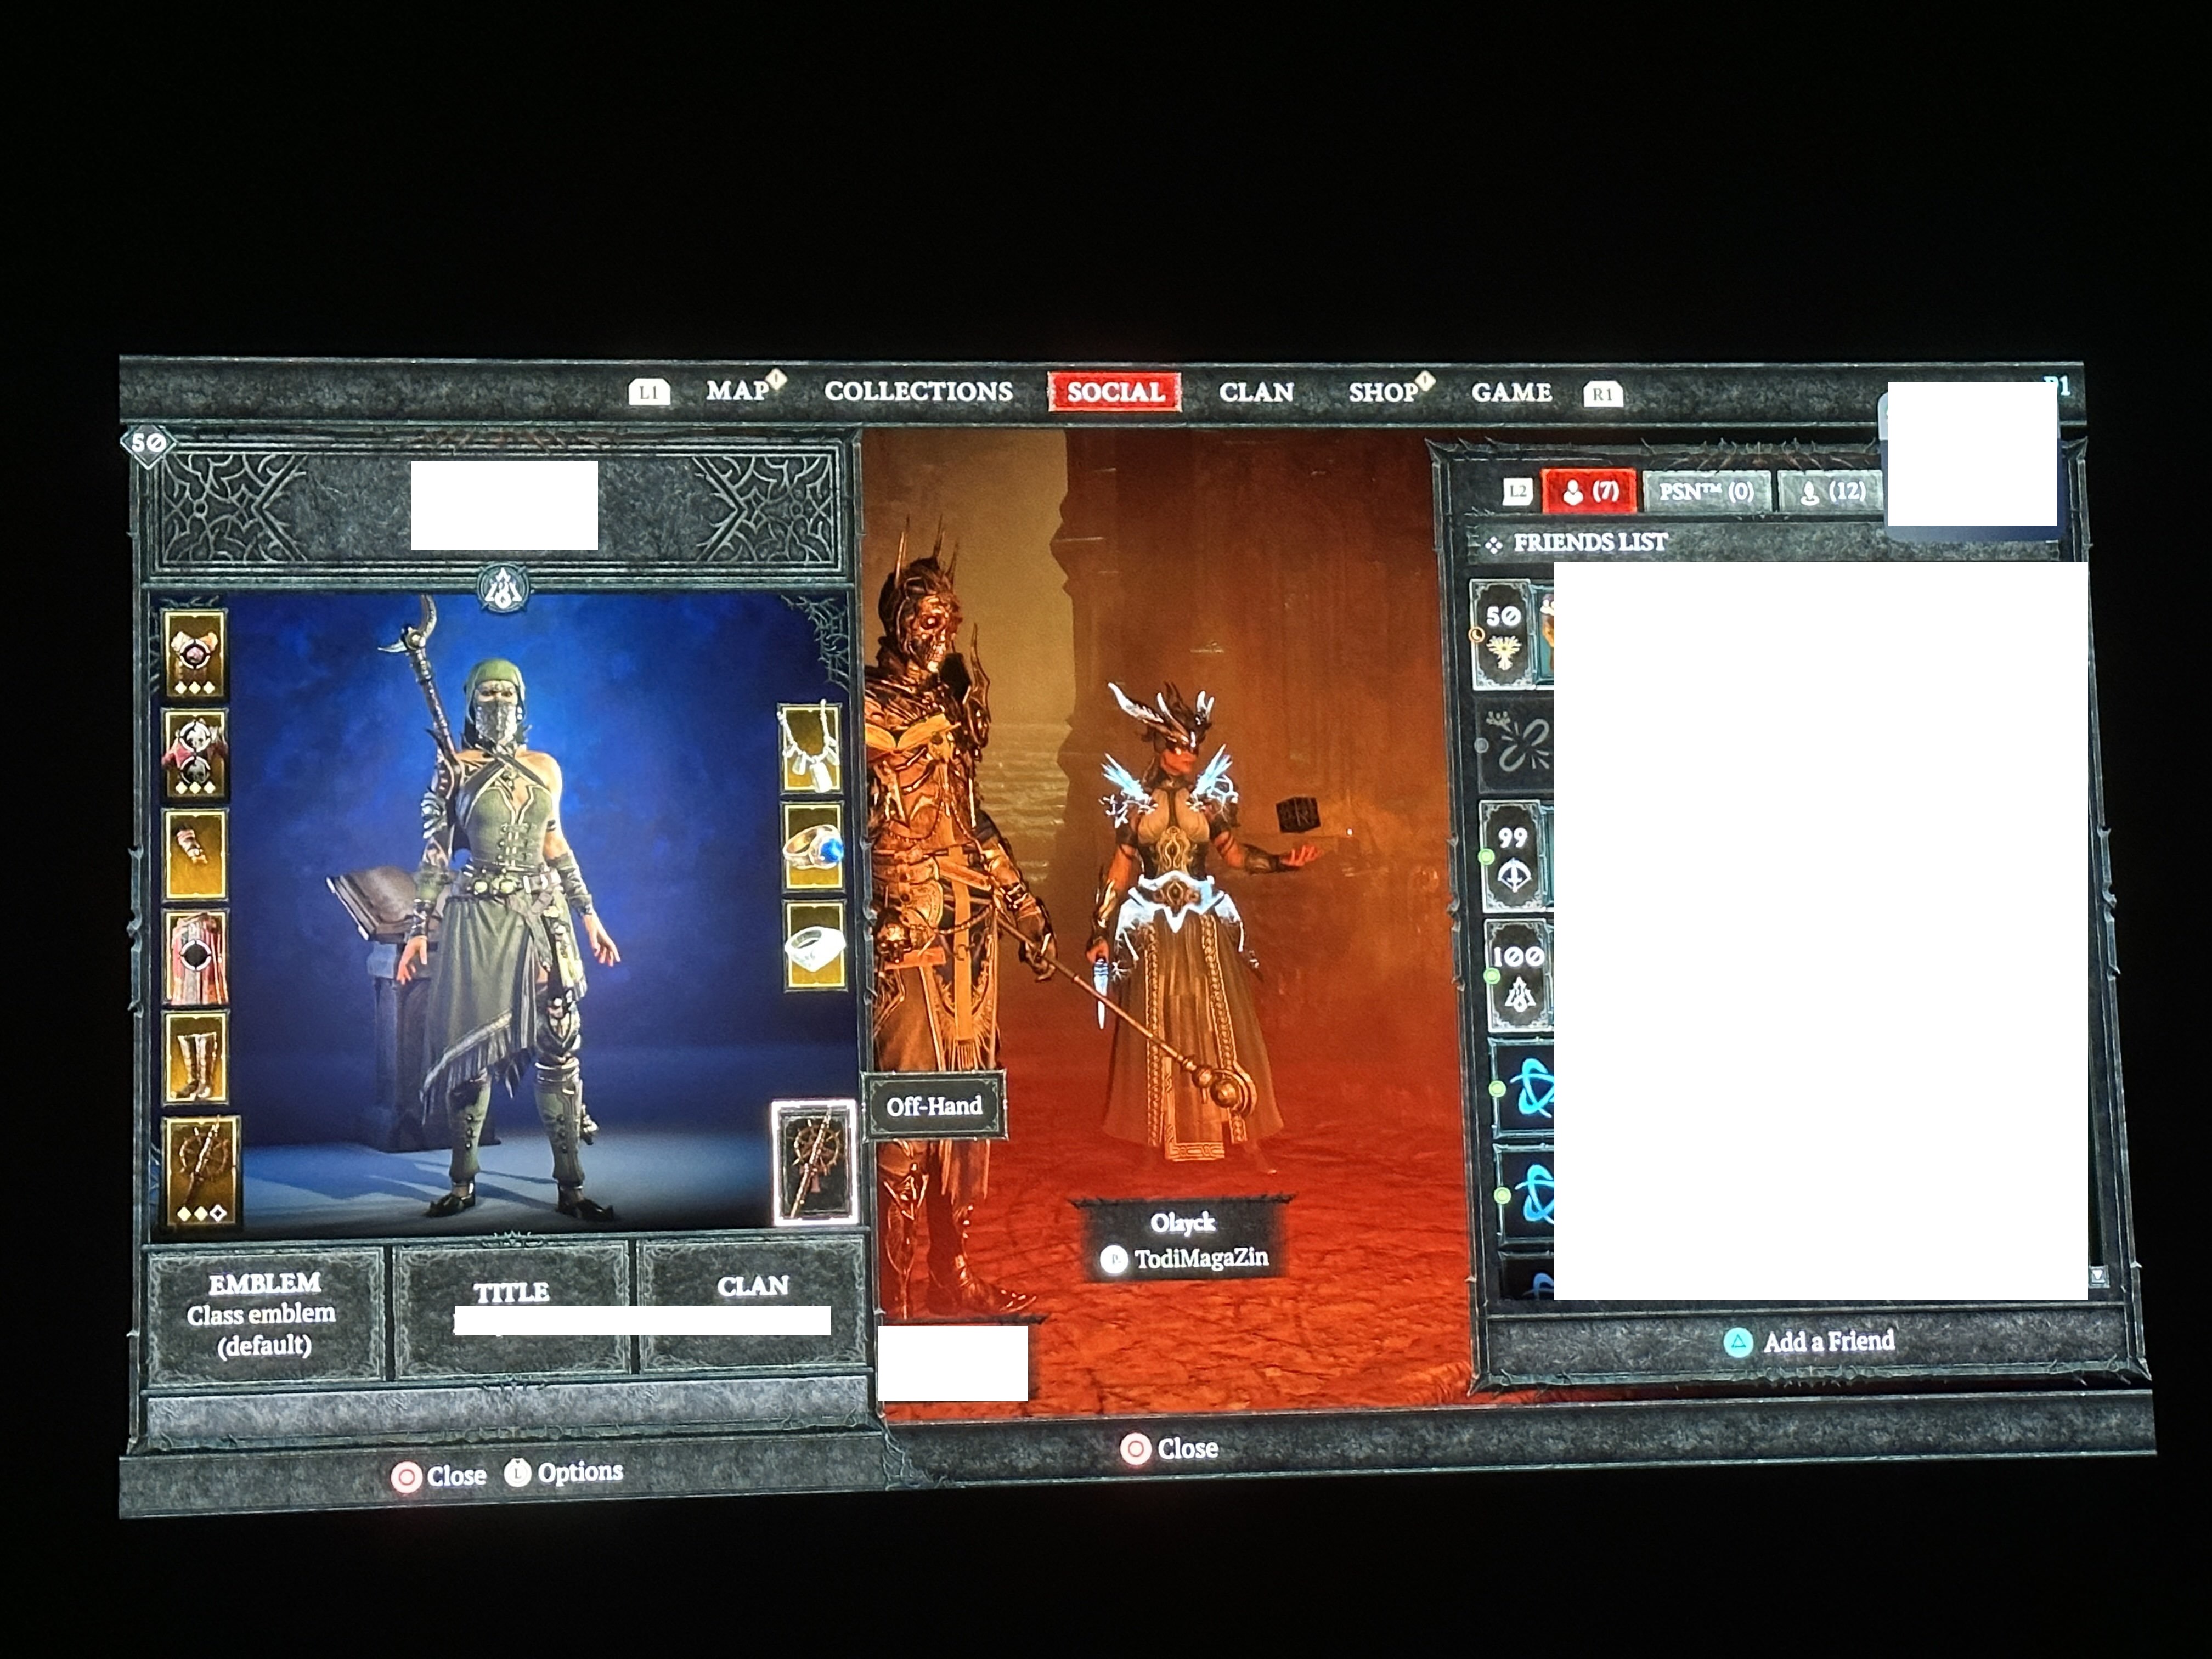Select the level 100 friend entry
The image size is (2212, 1659).
(x=1520, y=975)
